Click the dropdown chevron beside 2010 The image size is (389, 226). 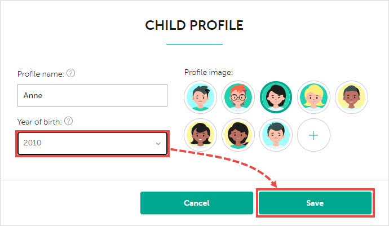(x=158, y=144)
